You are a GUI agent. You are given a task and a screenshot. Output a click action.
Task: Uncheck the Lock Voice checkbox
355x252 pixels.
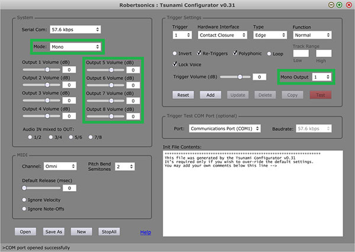(x=175, y=64)
